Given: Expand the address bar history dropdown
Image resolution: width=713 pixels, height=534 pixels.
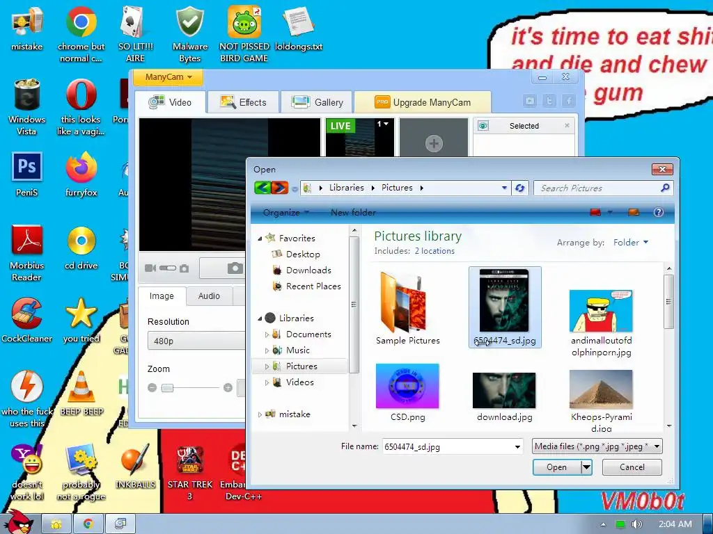Looking at the screenshot, I should 504,188.
